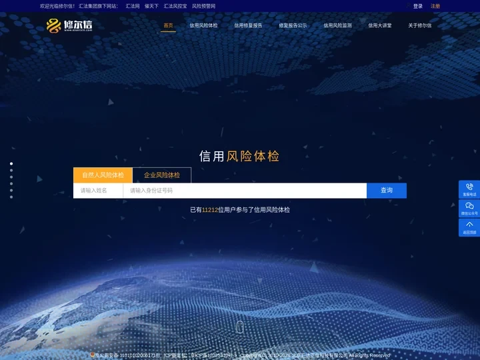
Task: Open the 关于修尔信 navigation item
Action: coord(420,25)
